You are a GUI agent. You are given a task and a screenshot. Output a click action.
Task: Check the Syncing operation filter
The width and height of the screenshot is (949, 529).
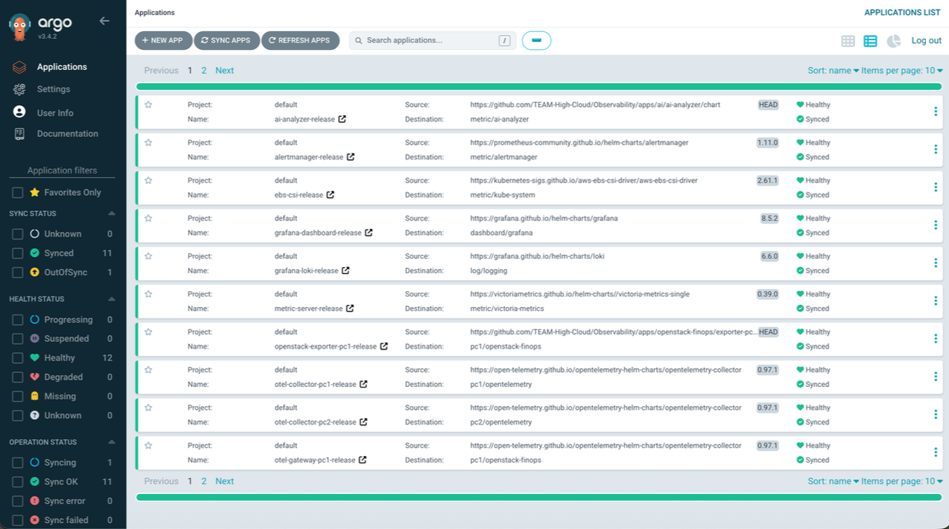point(17,463)
